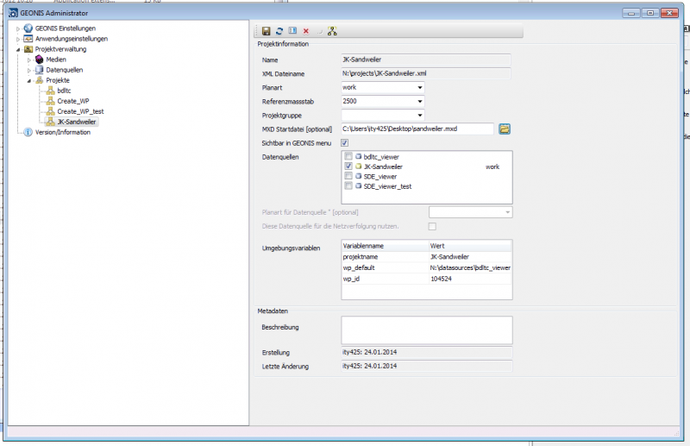Open the Referenzmassstab dropdown

click(x=420, y=101)
